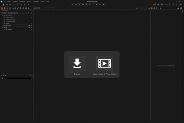Switch browser to filmstrip view
Viewport: 184px width, 123px height.
[154, 8]
